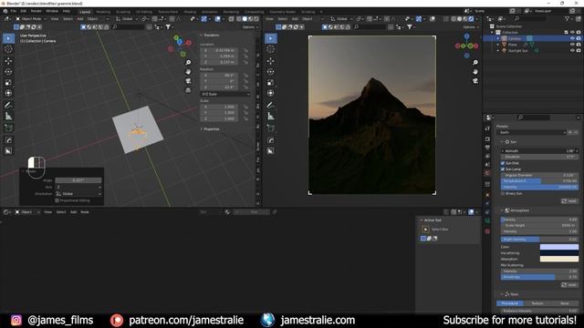Select the Cursor tool in right viewport
Image resolution: width=584 pixels, height=328 pixels.
pos(271,49)
